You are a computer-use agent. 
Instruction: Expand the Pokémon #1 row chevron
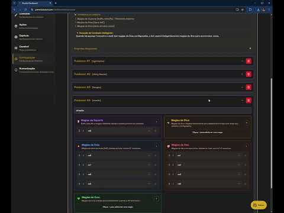point(242,61)
